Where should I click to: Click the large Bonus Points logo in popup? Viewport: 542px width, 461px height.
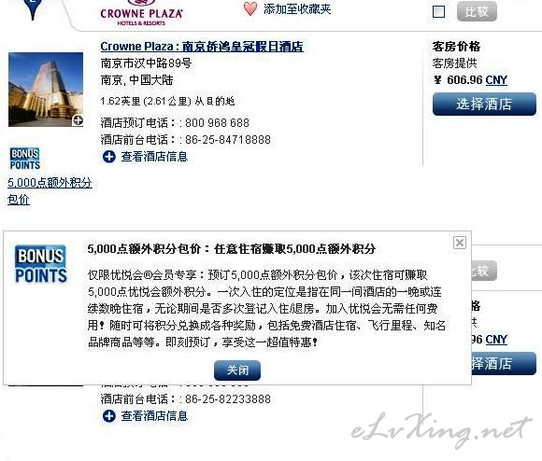point(41,264)
